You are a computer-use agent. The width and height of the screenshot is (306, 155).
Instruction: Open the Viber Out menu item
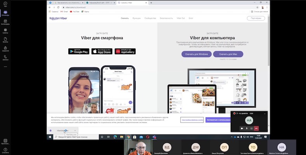(x=181, y=18)
